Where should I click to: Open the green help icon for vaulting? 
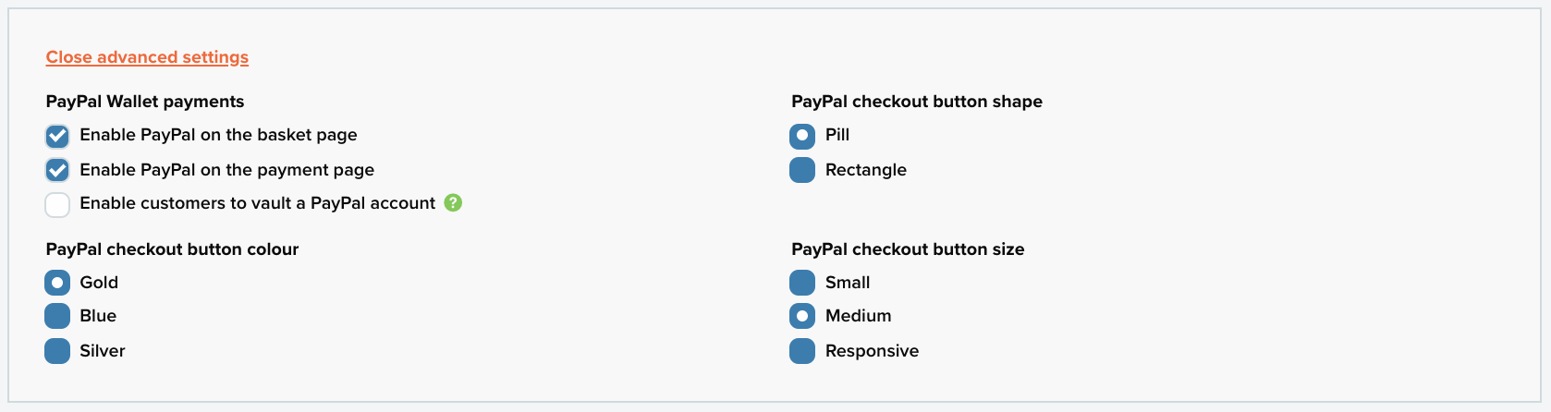(x=453, y=202)
